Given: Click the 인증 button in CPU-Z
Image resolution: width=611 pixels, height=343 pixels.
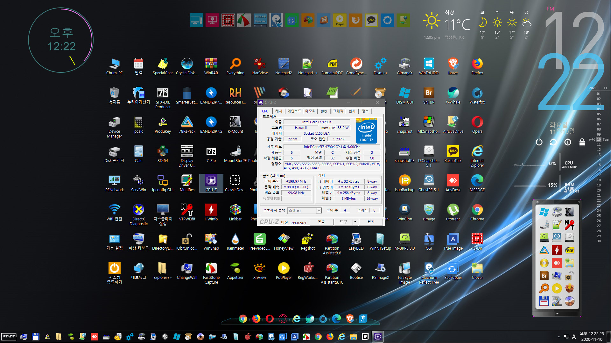Looking at the screenshot, I should [x=321, y=222].
